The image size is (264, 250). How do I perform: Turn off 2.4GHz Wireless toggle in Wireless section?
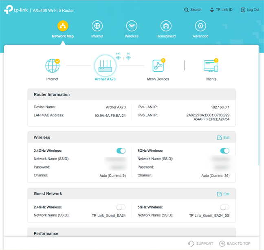pos(121,151)
